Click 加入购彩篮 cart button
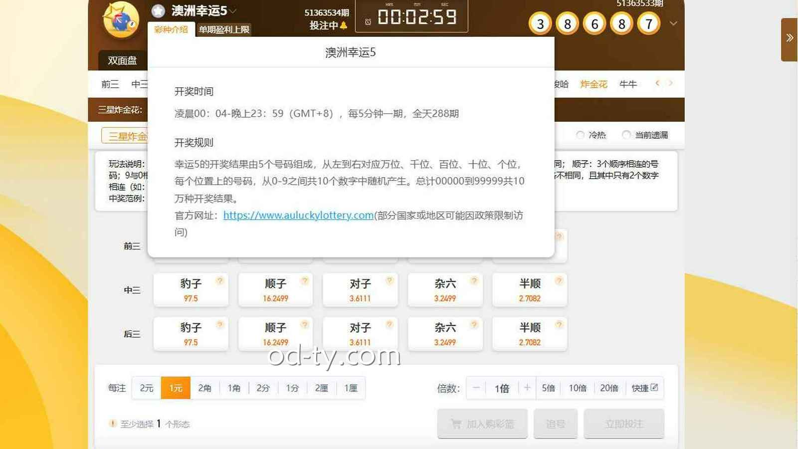This screenshot has width=798, height=449. coord(482,424)
